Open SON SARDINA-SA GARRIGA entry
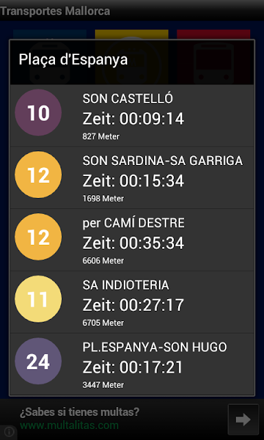The height and width of the screenshot is (440, 264). tap(132, 178)
